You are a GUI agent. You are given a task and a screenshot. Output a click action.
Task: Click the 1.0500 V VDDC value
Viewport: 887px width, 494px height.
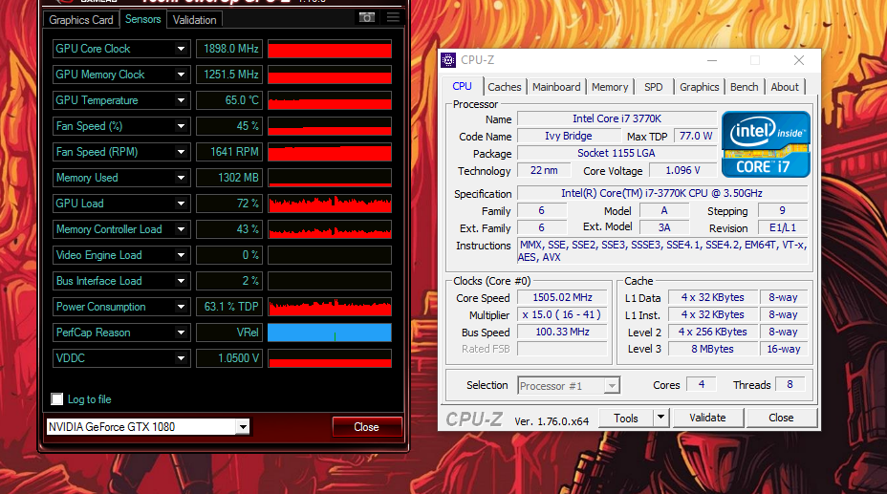[229, 358]
